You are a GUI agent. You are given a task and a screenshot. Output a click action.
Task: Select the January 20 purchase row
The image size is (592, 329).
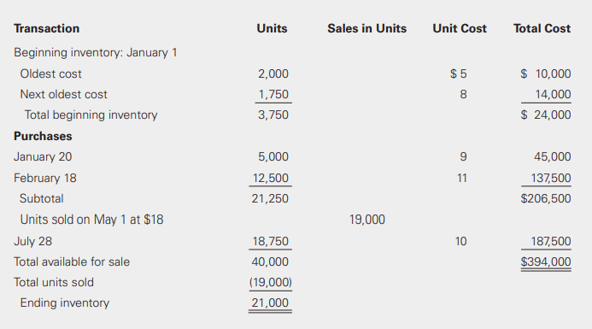(x=292, y=156)
